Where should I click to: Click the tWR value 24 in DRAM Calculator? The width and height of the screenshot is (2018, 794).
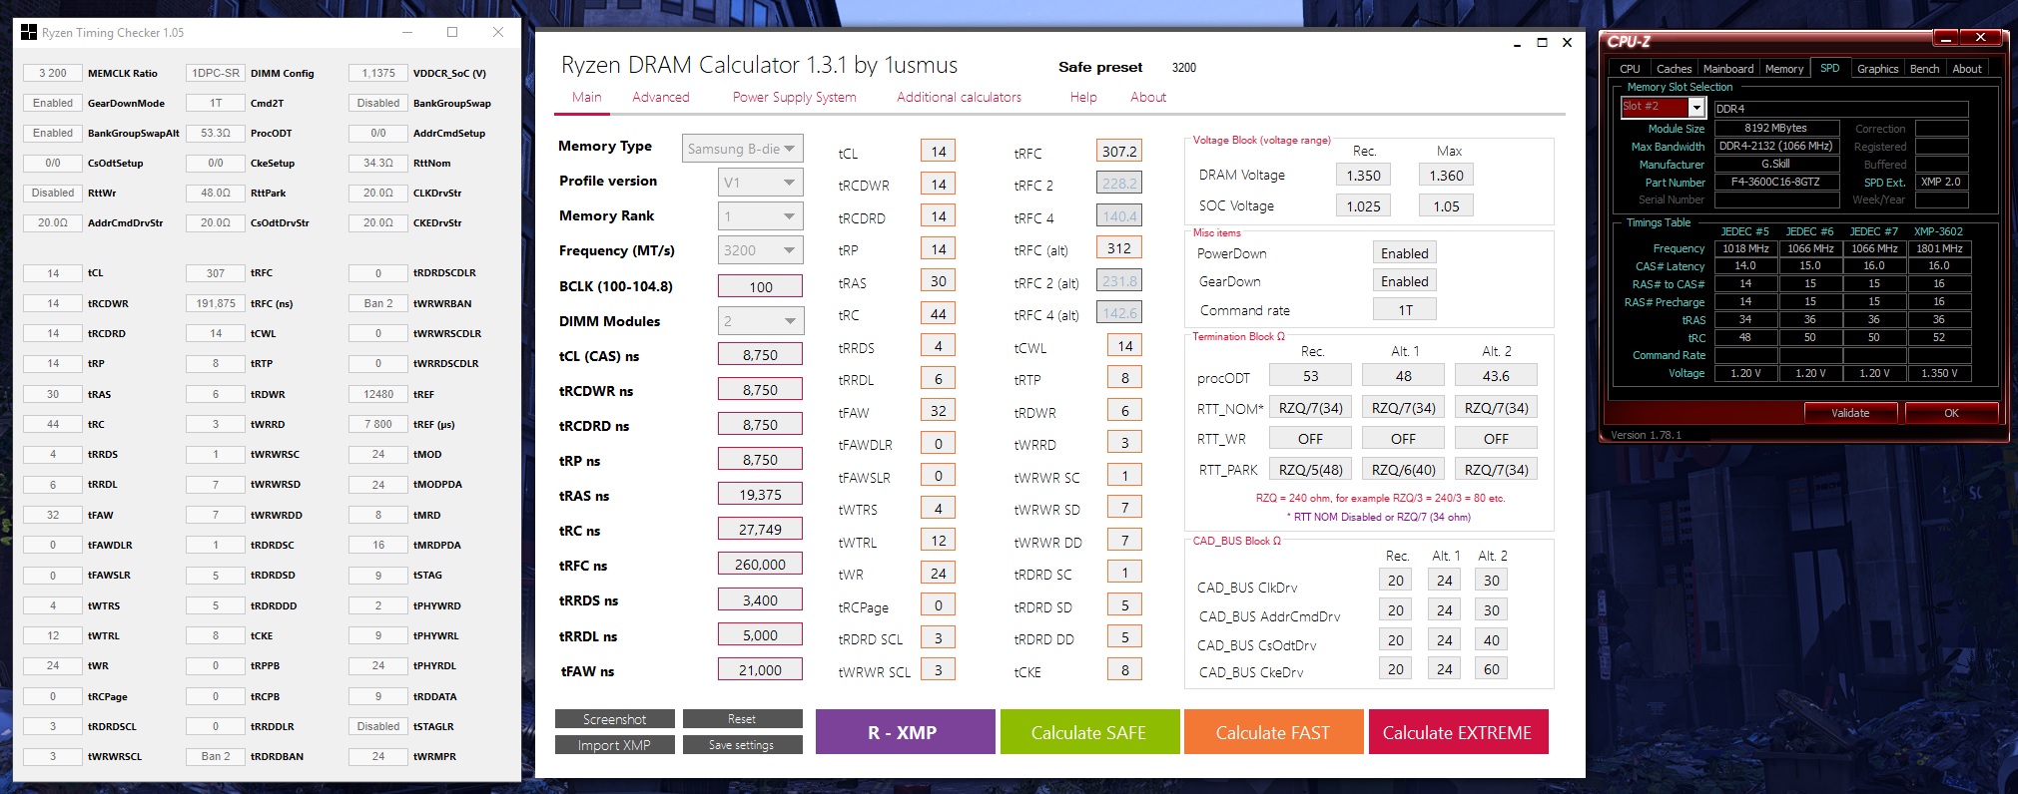click(x=938, y=574)
